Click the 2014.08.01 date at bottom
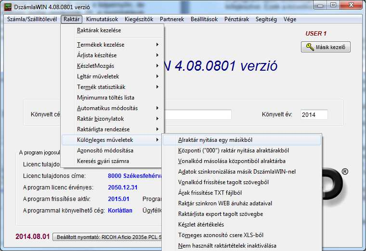Screen dimensions: 366x251 [x=33, y=237]
